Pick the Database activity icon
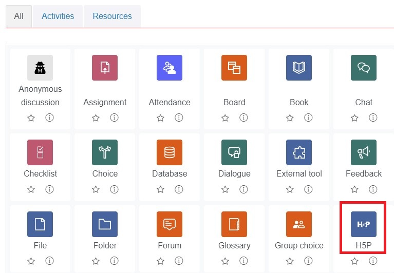The width and height of the screenshot is (394, 273). (170, 152)
